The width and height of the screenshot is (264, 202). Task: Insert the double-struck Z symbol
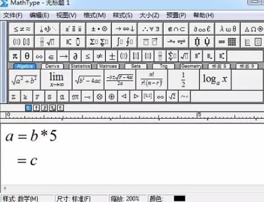pos(14,96)
